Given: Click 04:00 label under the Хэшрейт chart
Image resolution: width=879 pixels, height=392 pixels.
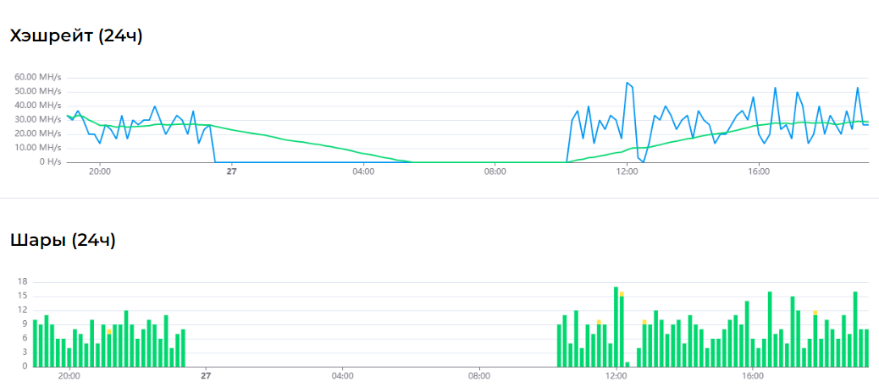Looking at the screenshot, I should point(363,171).
